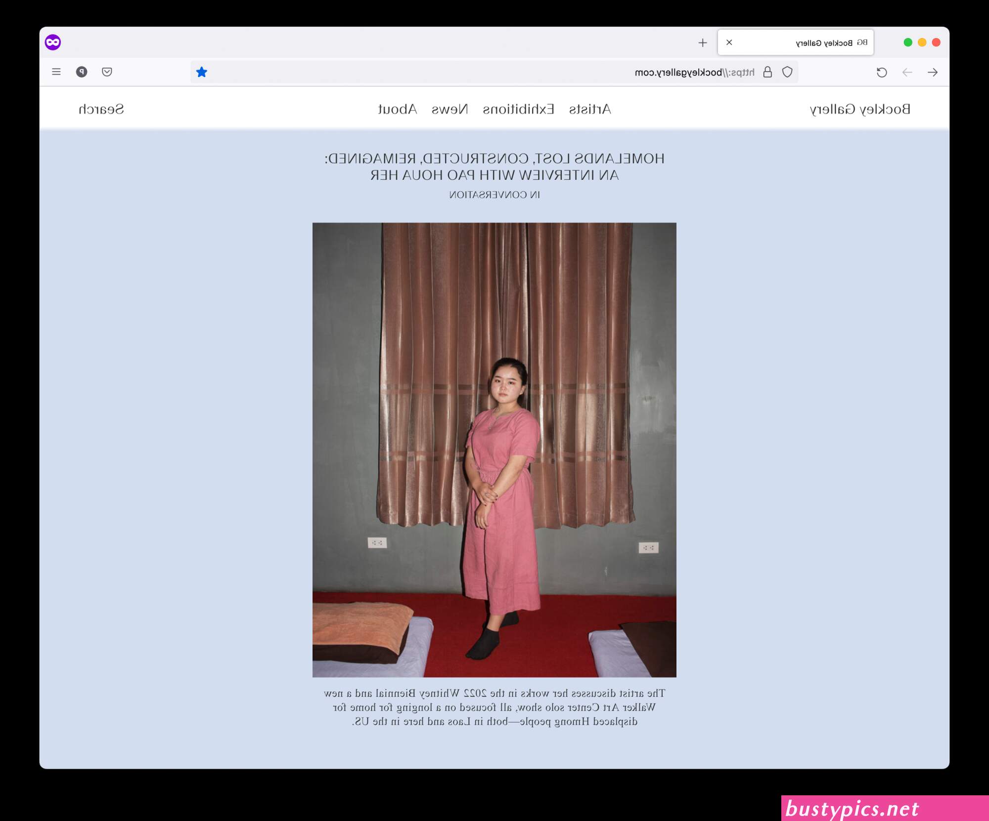Viewport: 989px width, 821px height.
Task: Click the green window maximize button
Action: (908, 42)
